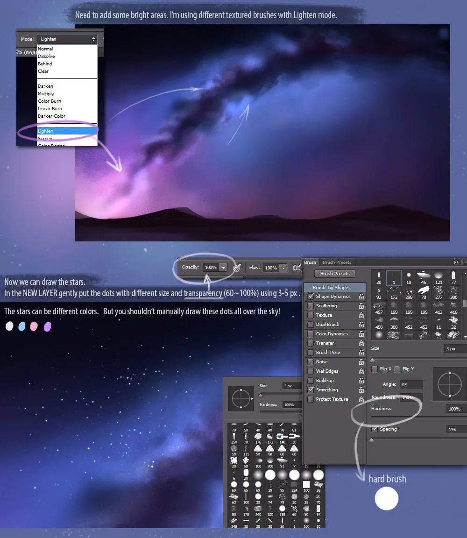The width and height of the screenshot is (467, 538).
Task: Click the airbrush icon next to Flow
Action: [x=296, y=268]
